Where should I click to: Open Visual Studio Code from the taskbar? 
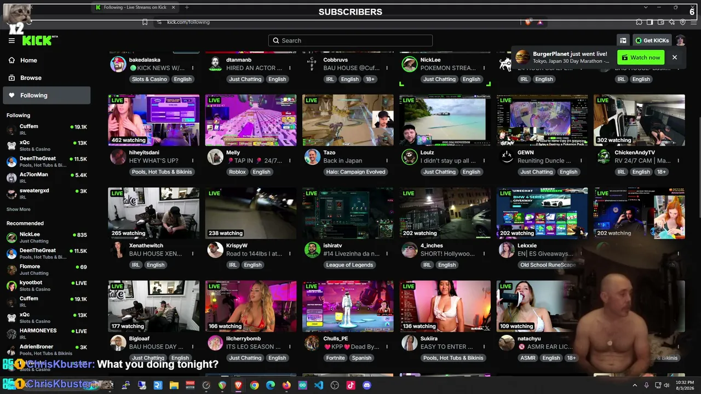click(x=319, y=385)
